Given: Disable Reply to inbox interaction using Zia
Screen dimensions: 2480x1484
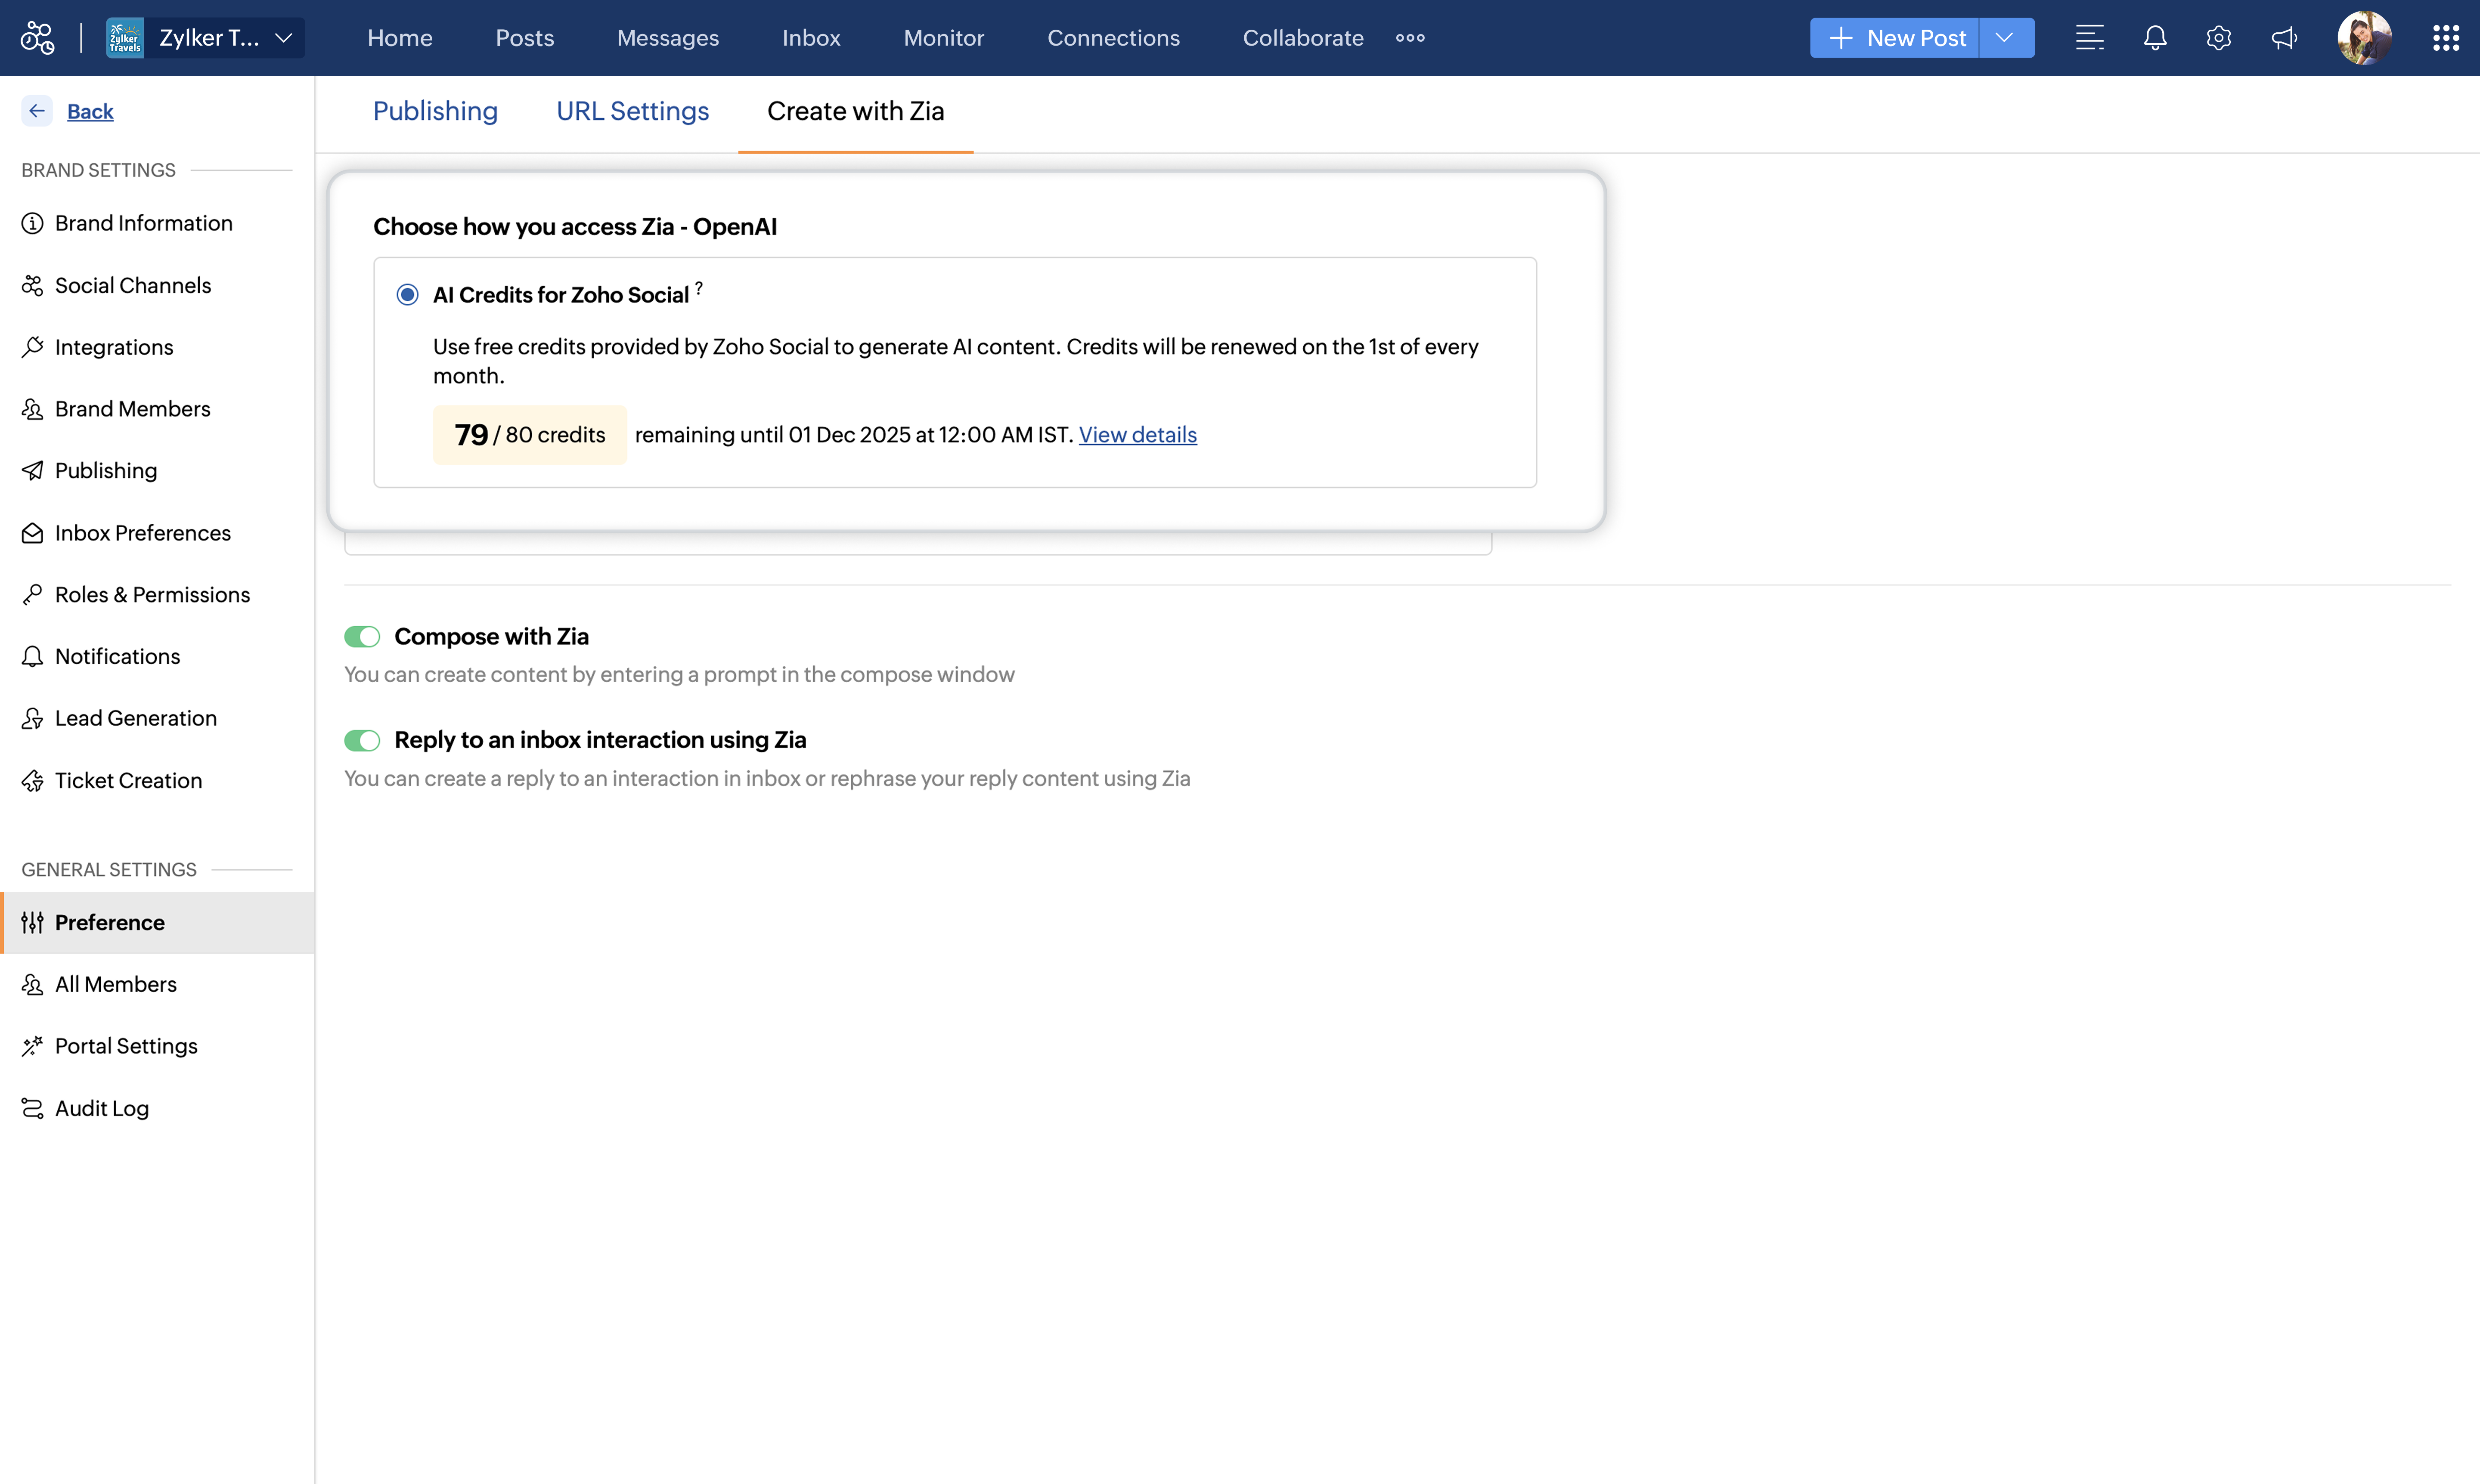Looking at the screenshot, I should 362,741.
